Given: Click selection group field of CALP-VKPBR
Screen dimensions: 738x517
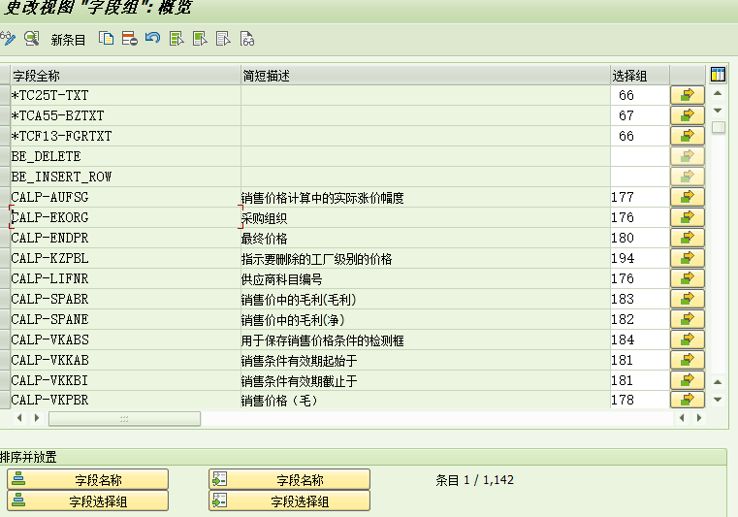Looking at the screenshot, I should point(637,400).
